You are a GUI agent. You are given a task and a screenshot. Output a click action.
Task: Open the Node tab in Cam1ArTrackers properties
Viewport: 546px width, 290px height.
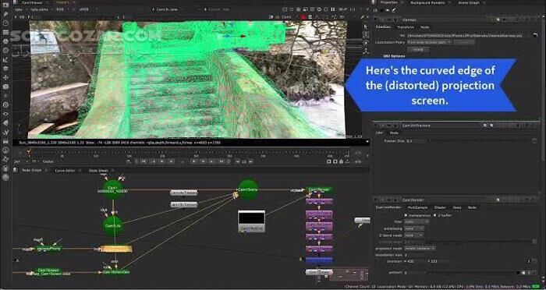pos(394,133)
